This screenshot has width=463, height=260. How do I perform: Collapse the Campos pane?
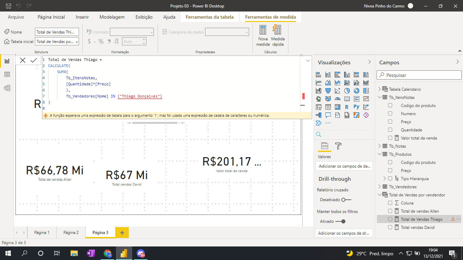[458, 62]
